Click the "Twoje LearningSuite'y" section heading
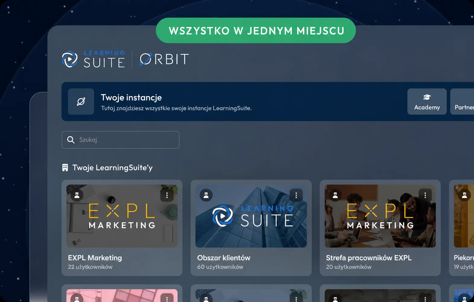The width and height of the screenshot is (474, 302). pyautogui.click(x=113, y=168)
